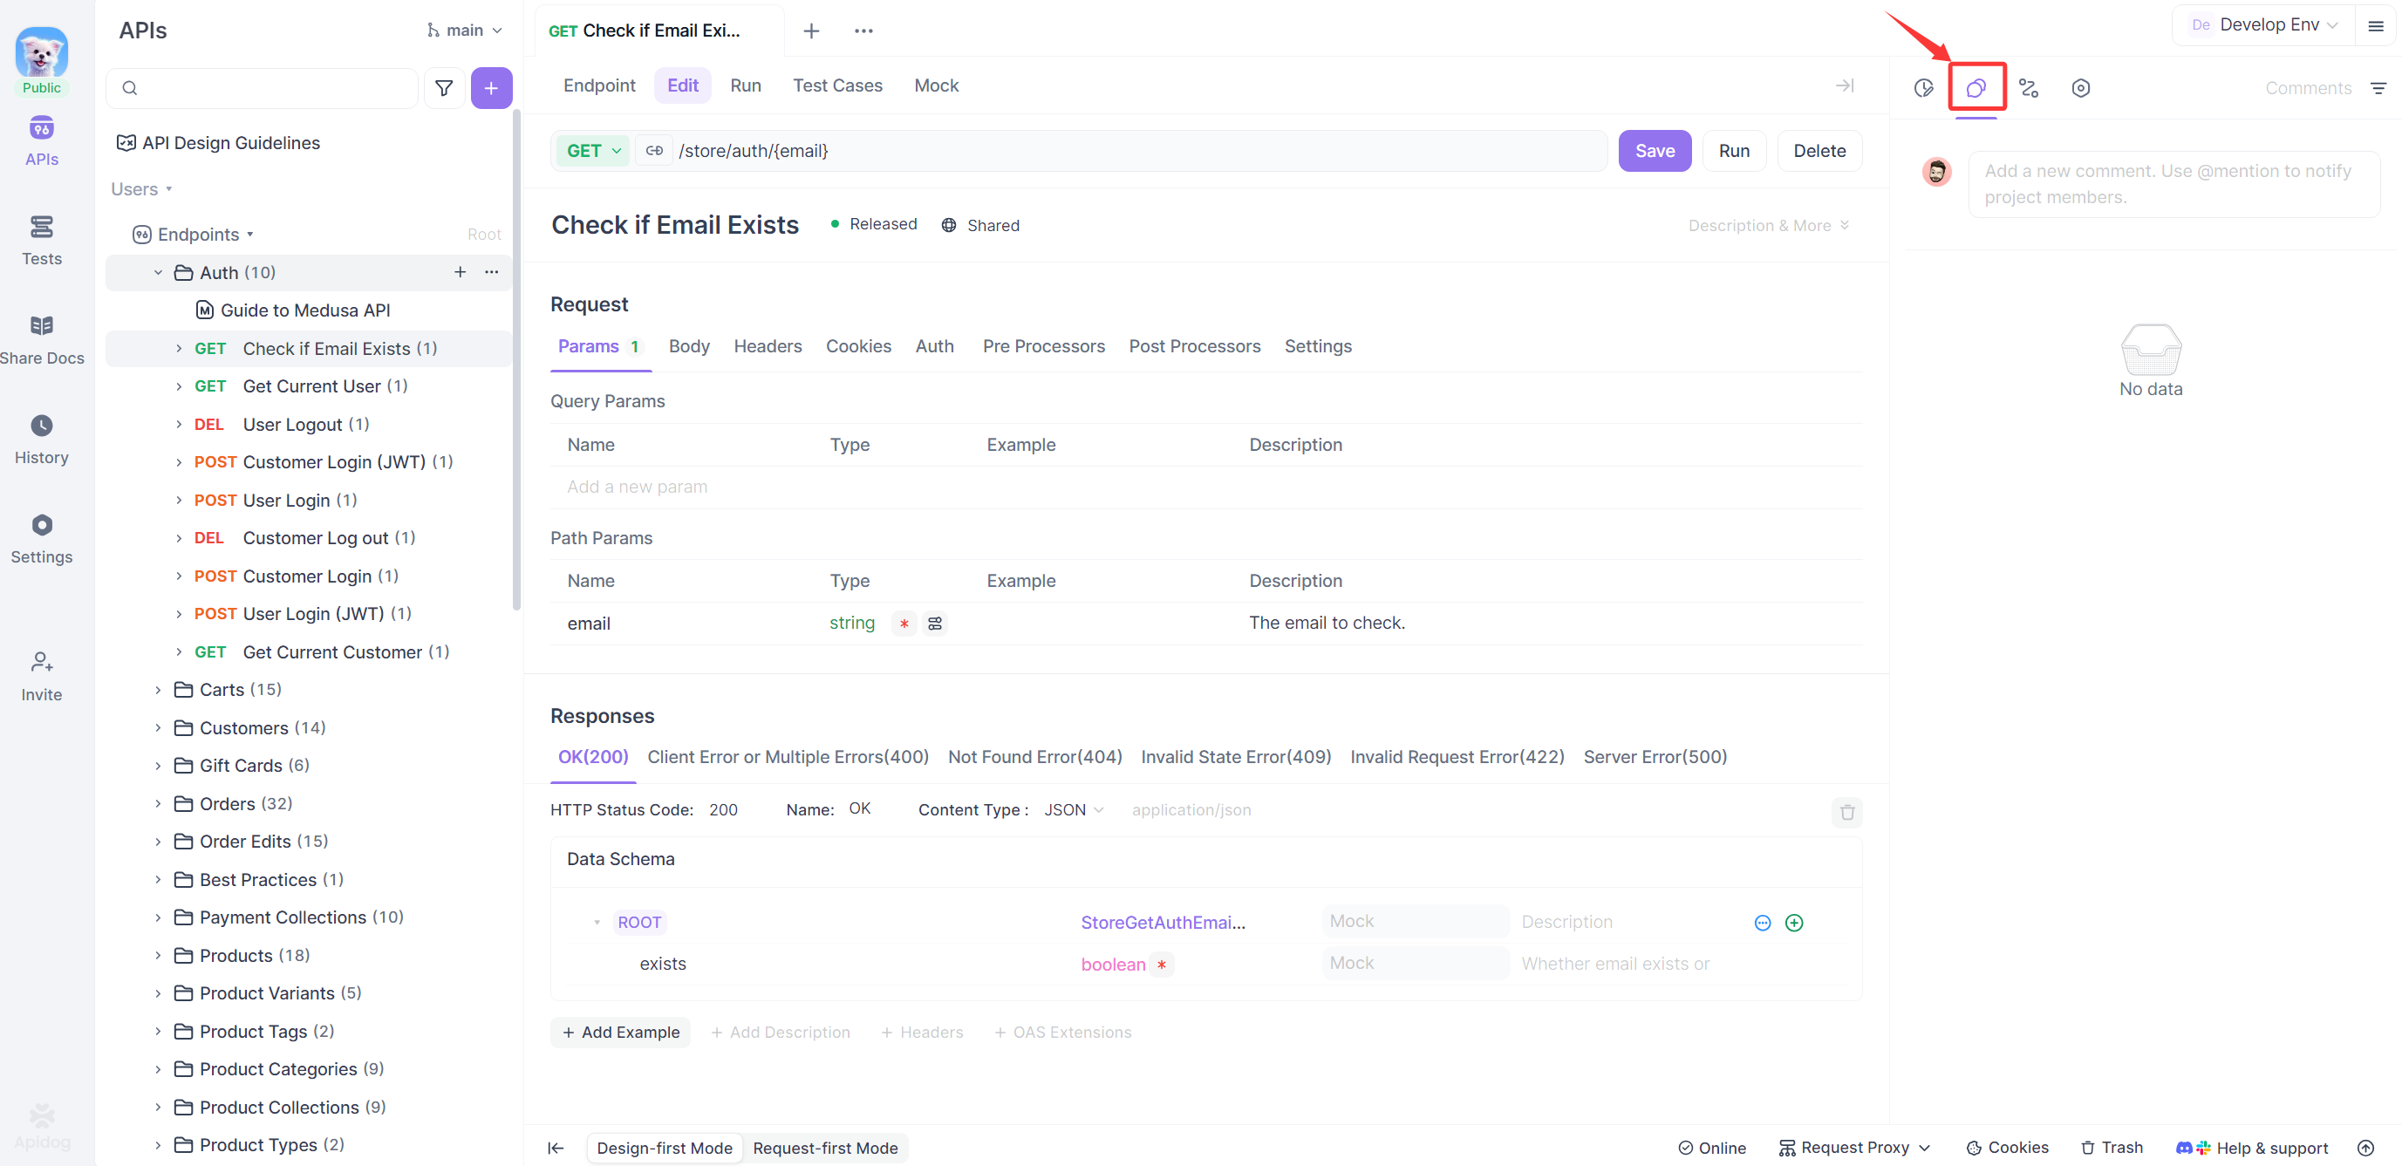Click the new comment input field
The height and width of the screenshot is (1166, 2402).
[2173, 184]
